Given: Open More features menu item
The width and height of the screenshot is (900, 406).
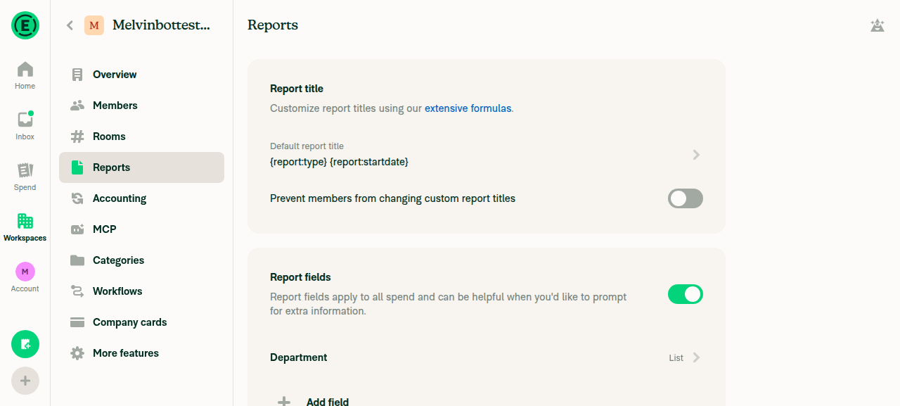Looking at the screenshot, I should point(141,353).
